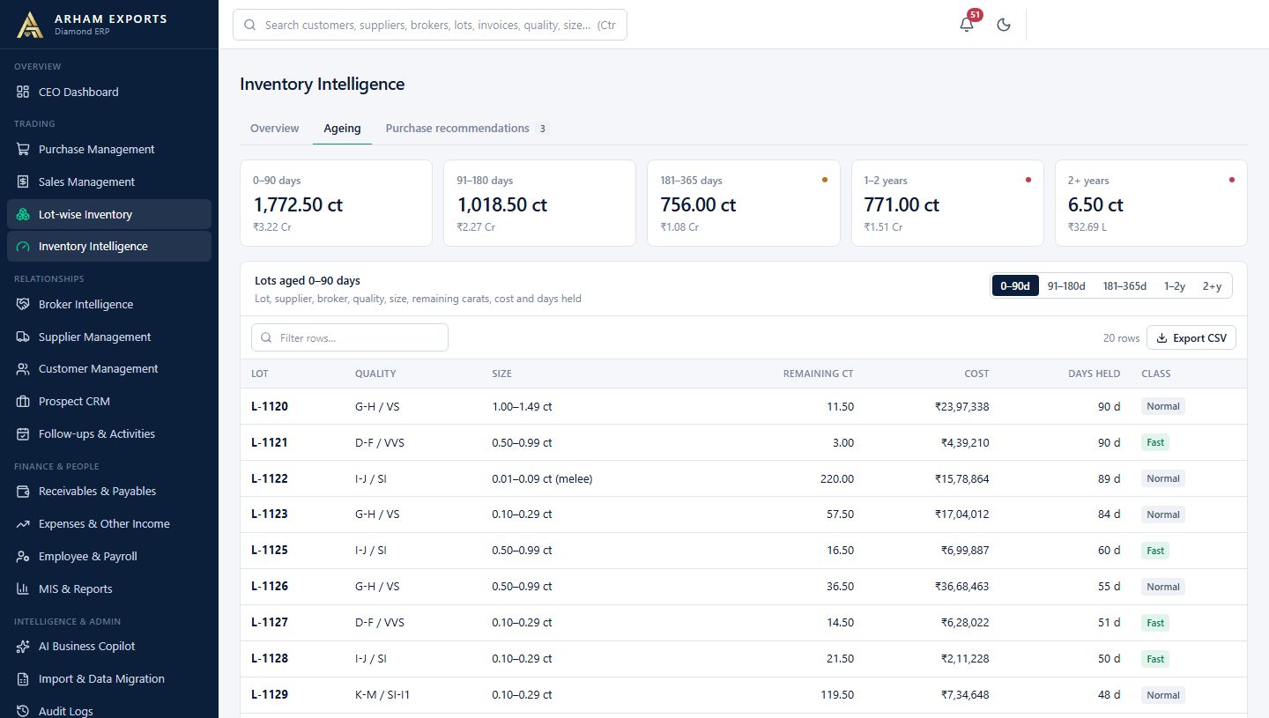Image resolution: width=1269 pixels, height=718 pixels.
Task: Click the AI Business Copilot sparkle icon
Action: click(23, 647)
